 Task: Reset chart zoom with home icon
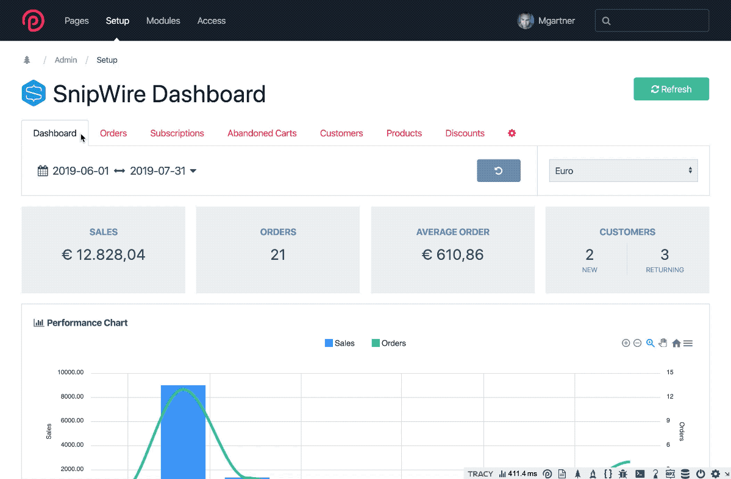676,343
